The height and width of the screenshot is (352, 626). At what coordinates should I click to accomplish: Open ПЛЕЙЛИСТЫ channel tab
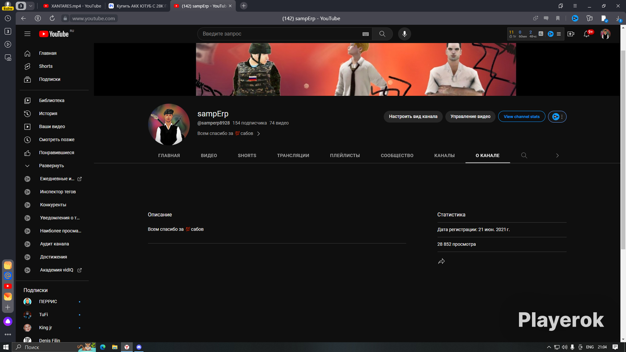[x=345, y=155]
